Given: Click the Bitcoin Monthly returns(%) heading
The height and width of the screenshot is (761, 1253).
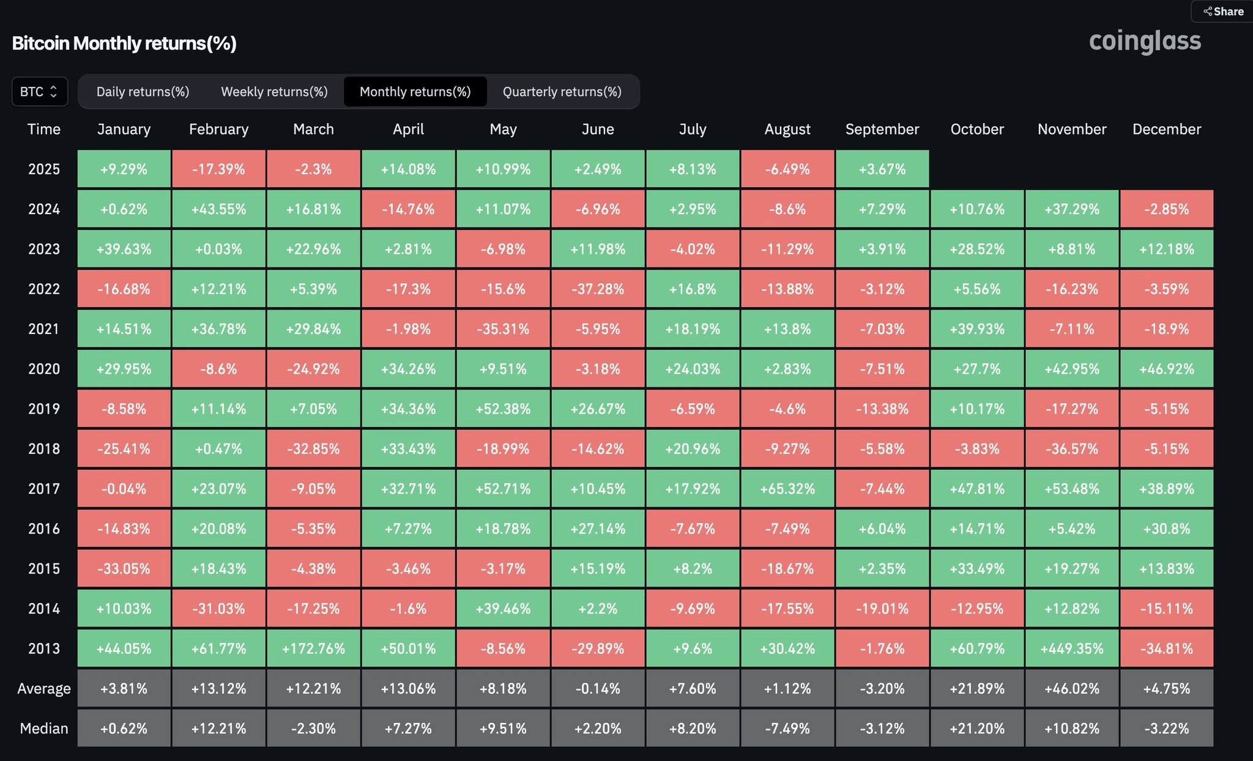Looking at the screenshot, I should (124, 43).
